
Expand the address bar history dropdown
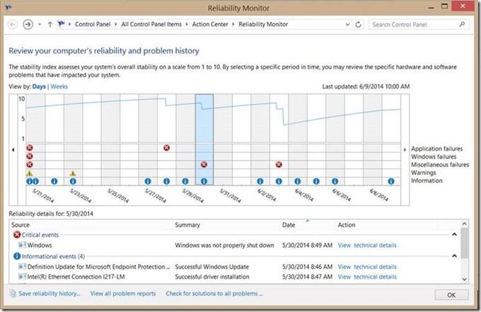(347, 24)
